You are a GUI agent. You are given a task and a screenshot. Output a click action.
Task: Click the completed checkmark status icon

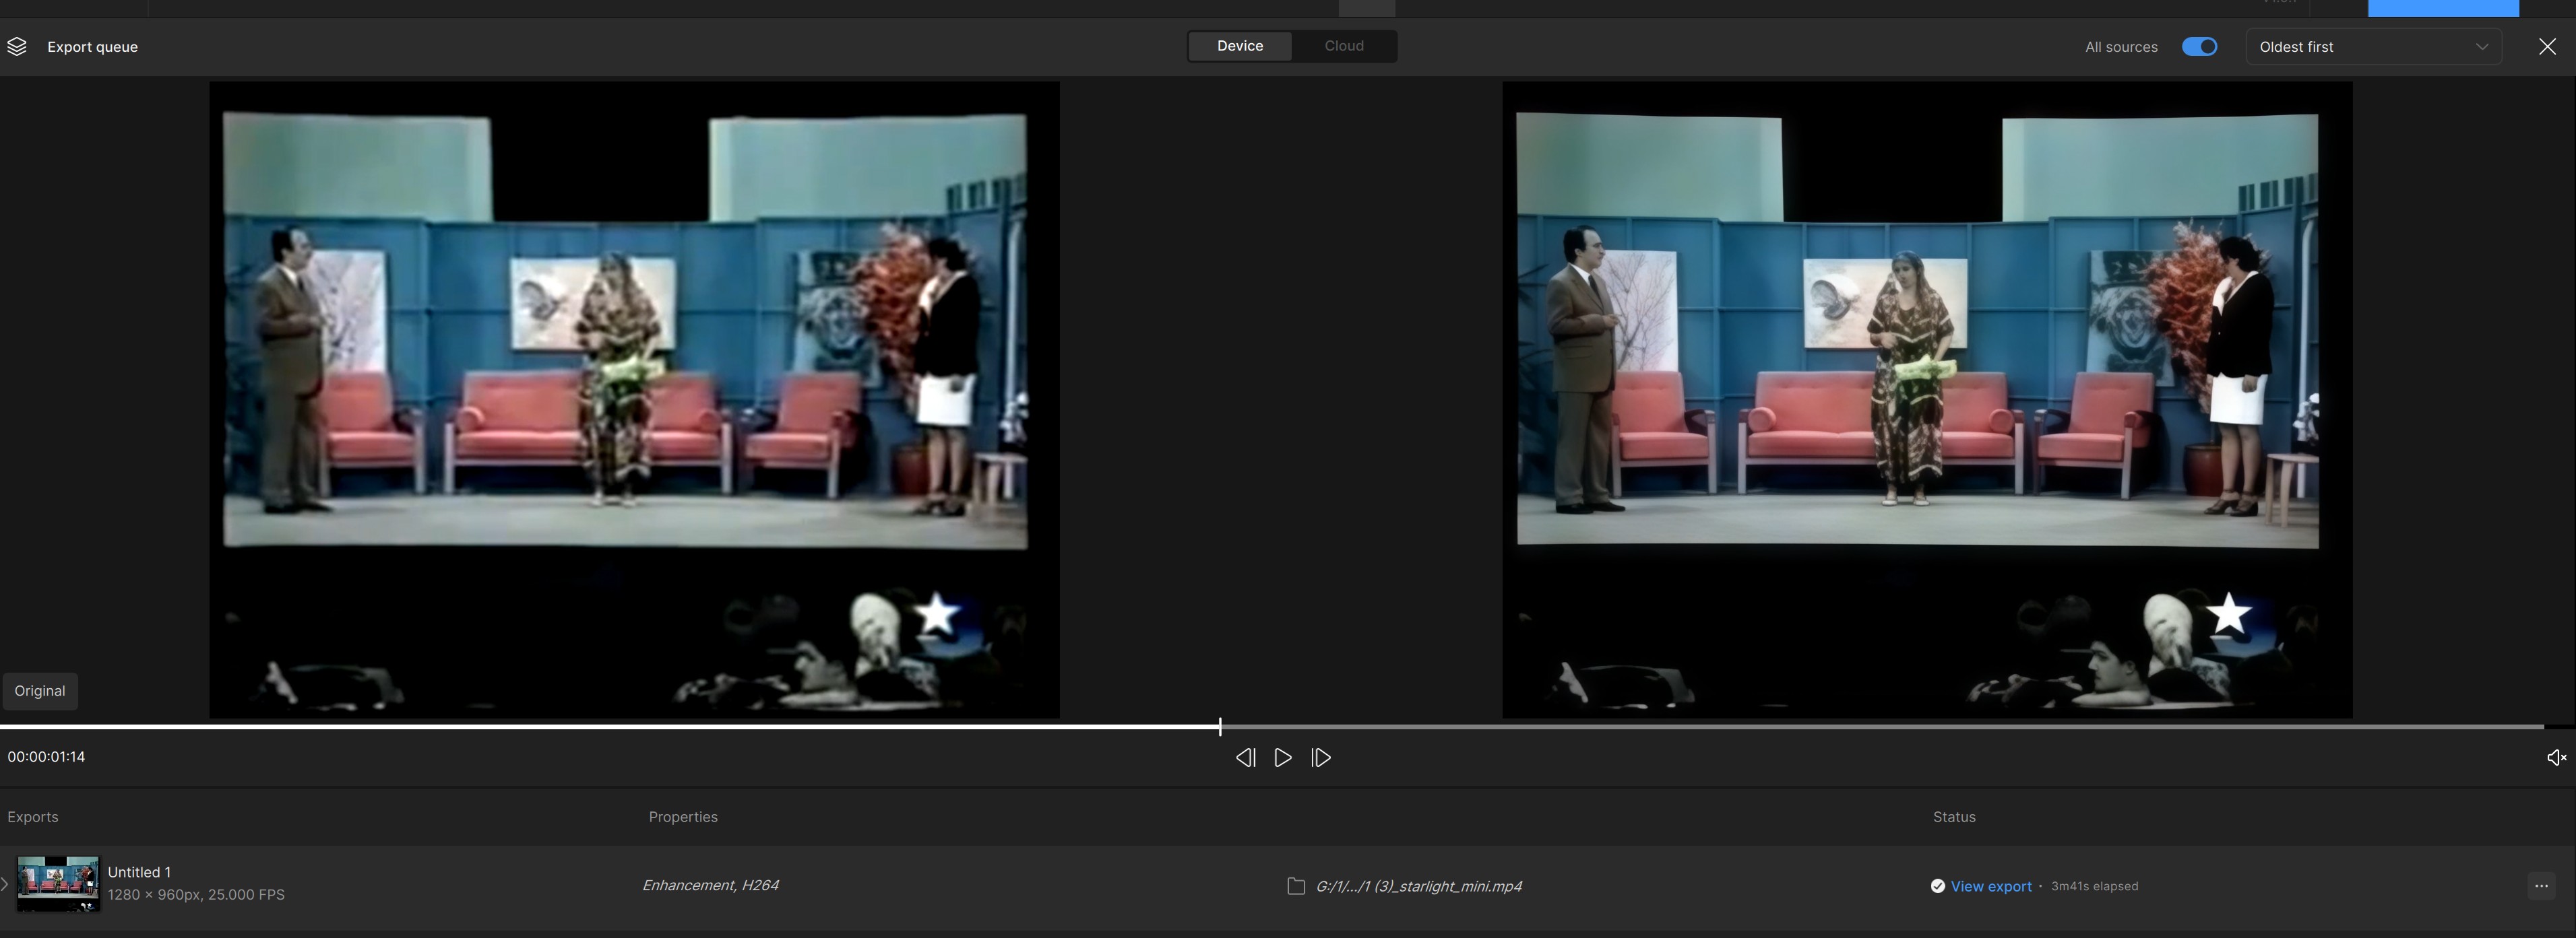(x=1937, y=886)
